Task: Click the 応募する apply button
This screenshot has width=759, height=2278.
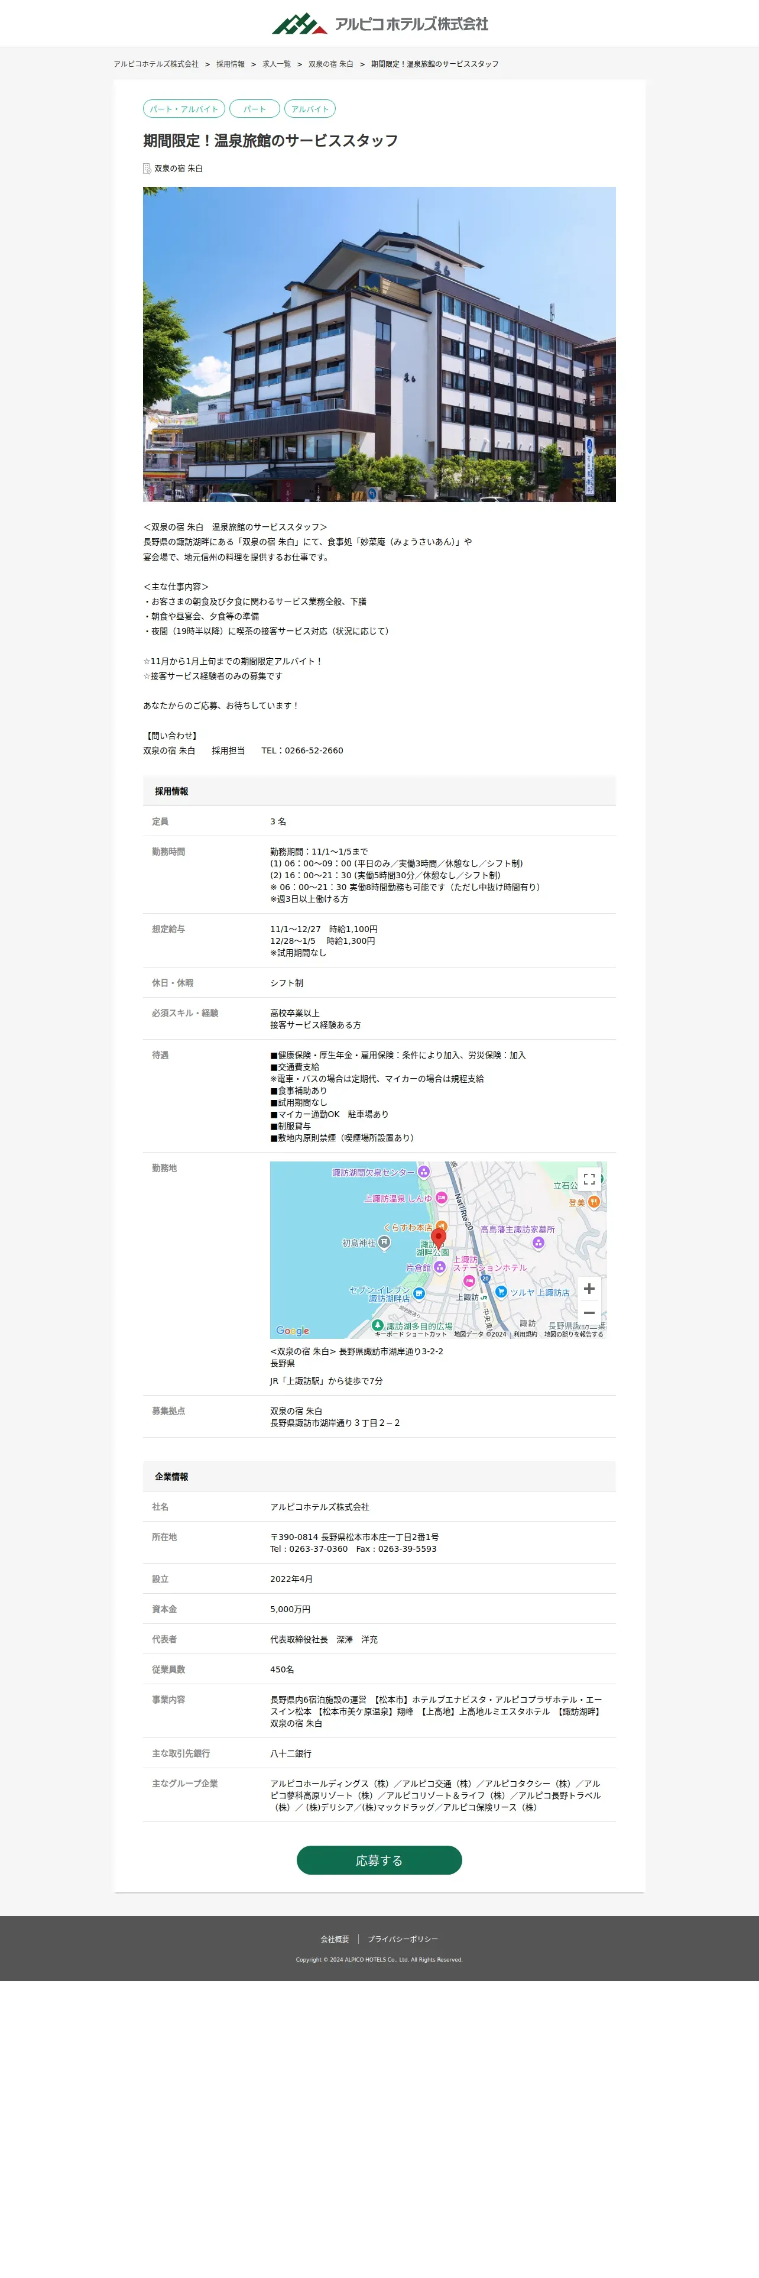Action: pos(379,1860)
